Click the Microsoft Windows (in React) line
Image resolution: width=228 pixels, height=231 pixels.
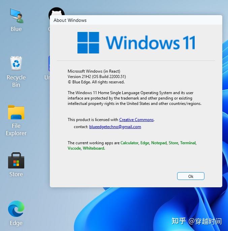94,71
